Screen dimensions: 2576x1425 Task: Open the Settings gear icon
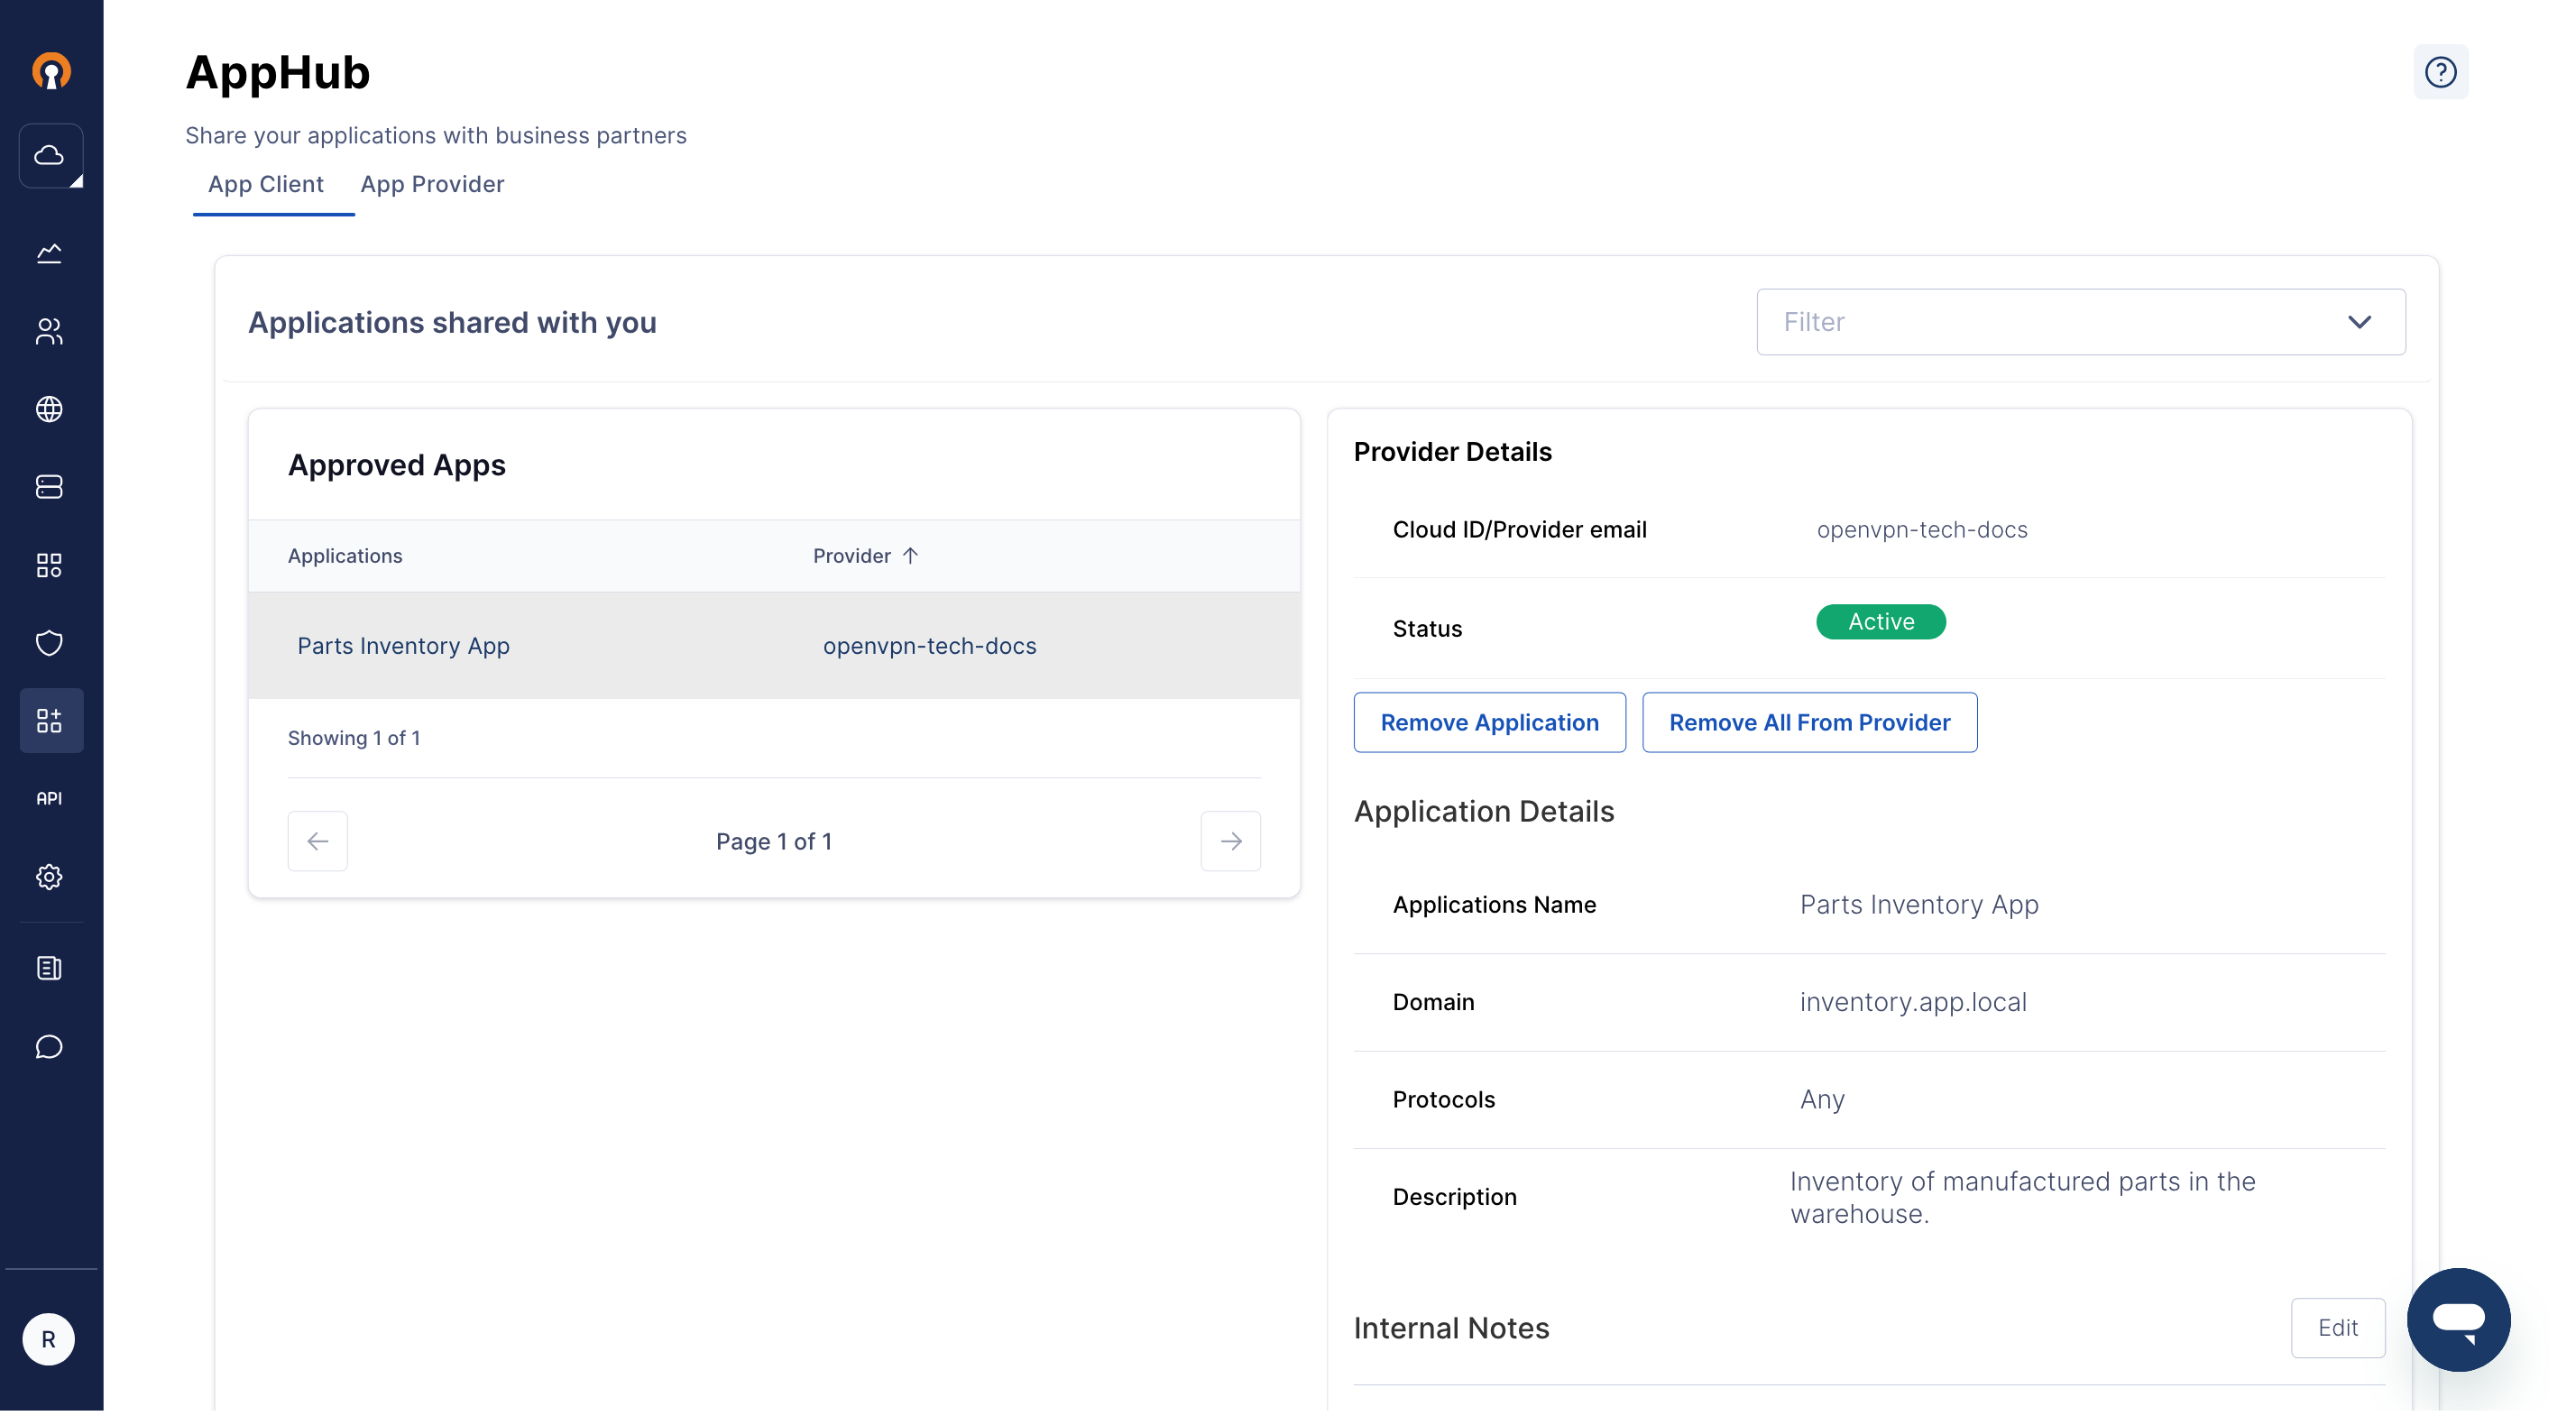[x=49, y=877]
